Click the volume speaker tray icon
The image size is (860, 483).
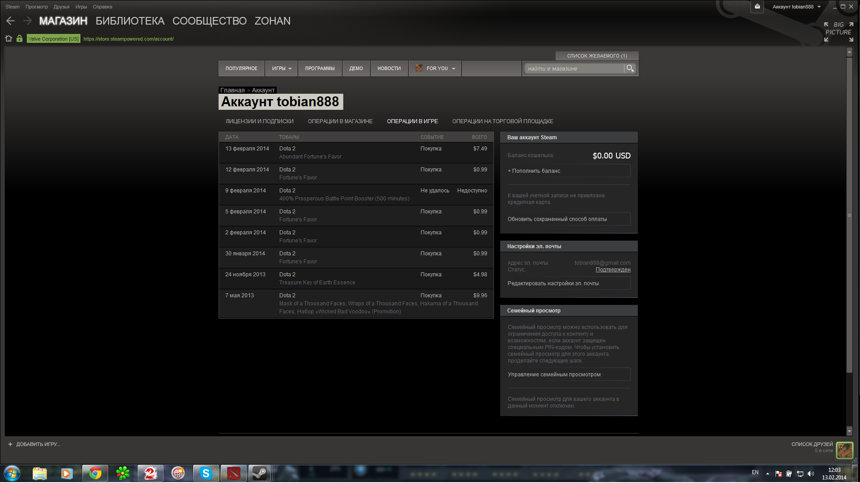[x=811, y=474]
